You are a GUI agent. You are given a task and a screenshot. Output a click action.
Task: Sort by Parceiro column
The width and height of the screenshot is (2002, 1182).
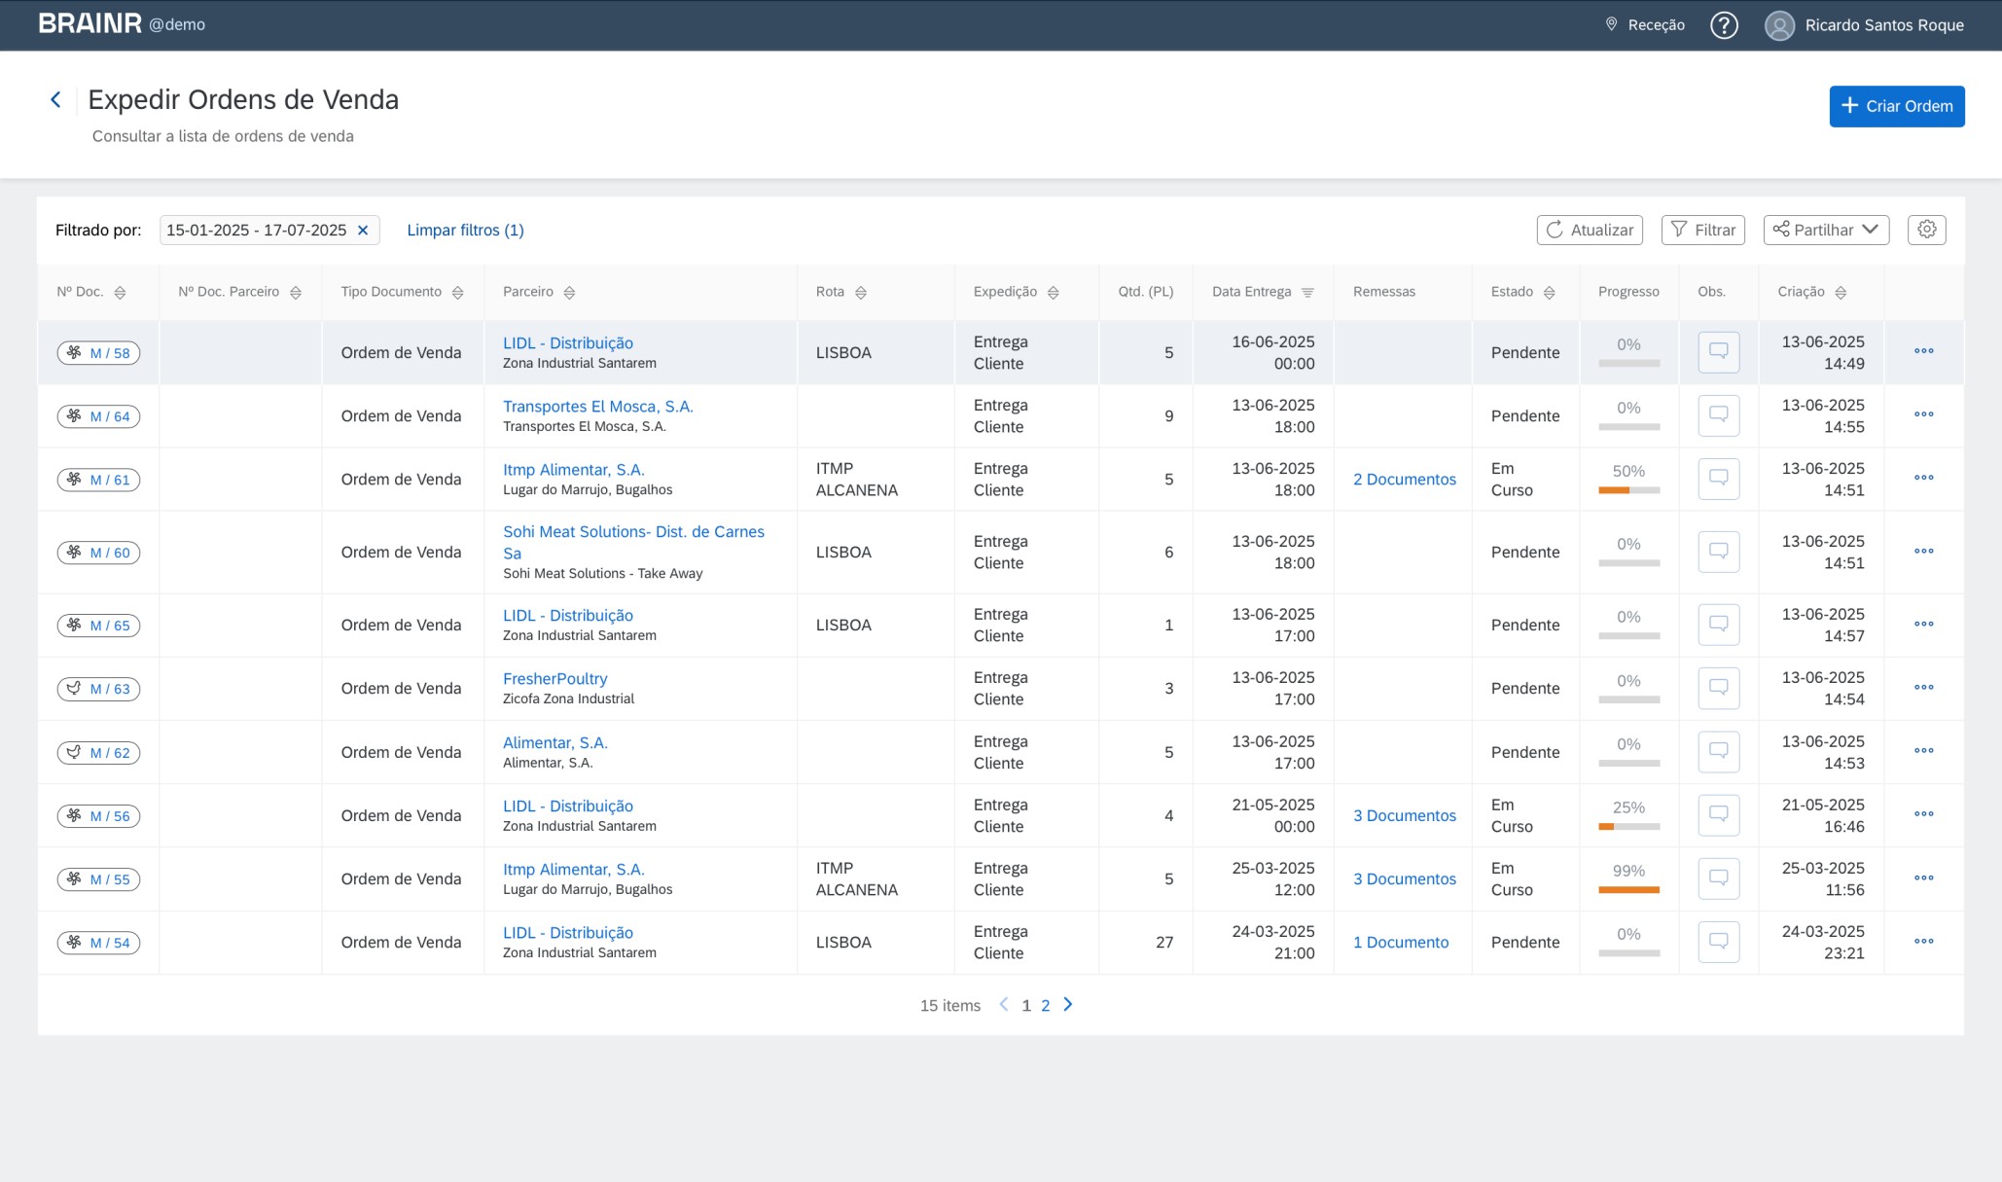click(569, 293)
